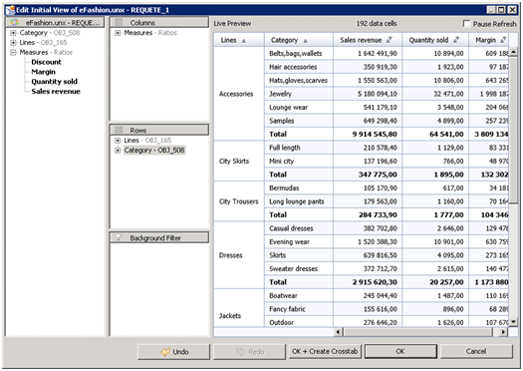Click the eFashion.unx - REQUE... panel header
This screenshot has width=523, height=371.
(x=56, y=22)
